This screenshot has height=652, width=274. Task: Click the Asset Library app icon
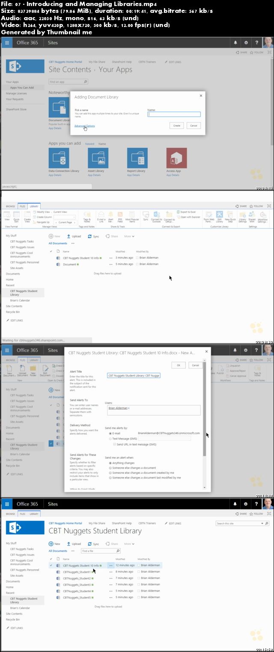(x=98, y=158)
